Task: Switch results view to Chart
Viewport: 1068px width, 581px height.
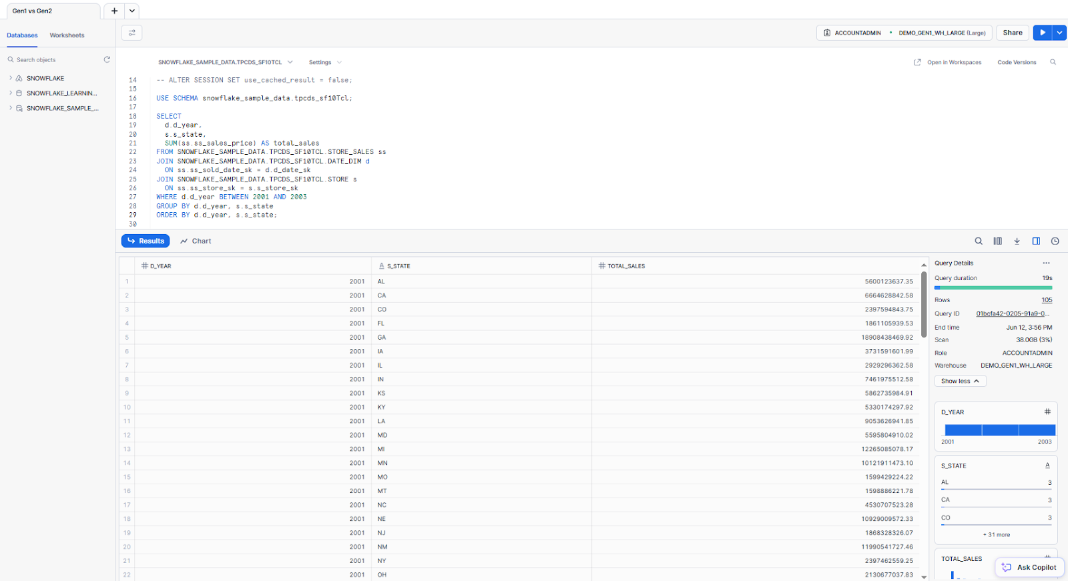Action: click(196, 241)
